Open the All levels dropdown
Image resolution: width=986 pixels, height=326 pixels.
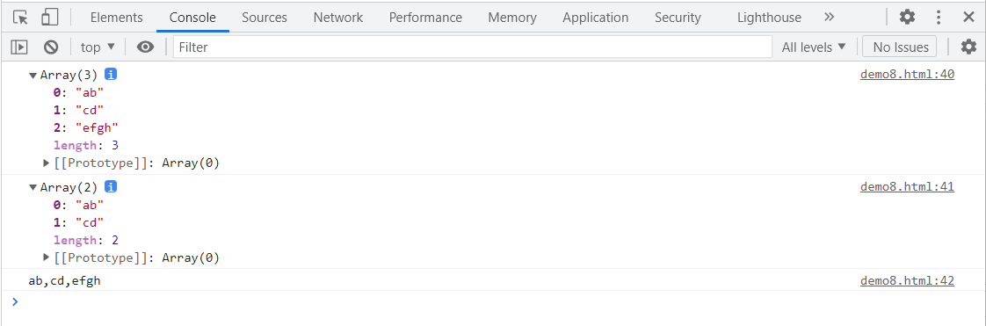point(814,47)
